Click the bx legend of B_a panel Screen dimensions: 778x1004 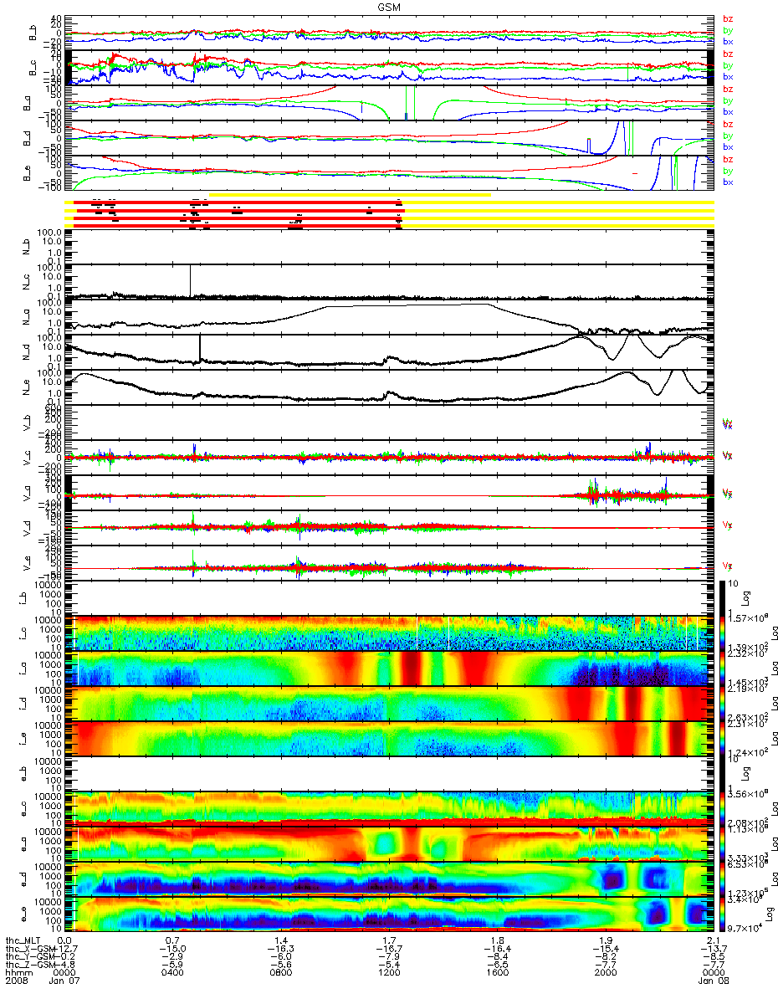point(728,112)
